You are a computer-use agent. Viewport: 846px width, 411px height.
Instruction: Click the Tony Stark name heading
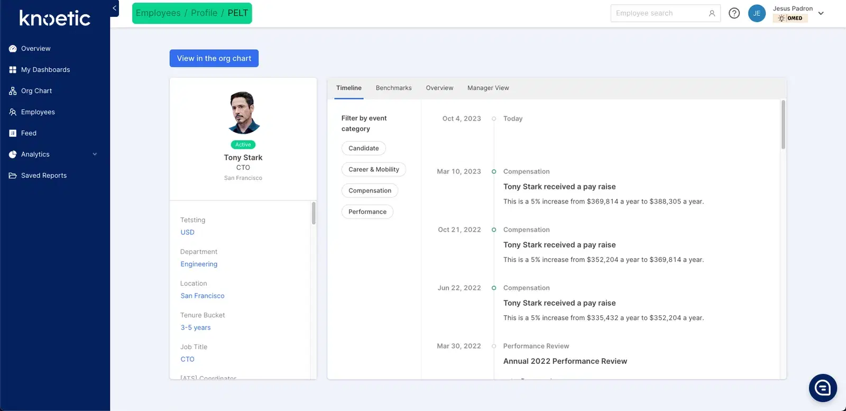coord(243,158)
